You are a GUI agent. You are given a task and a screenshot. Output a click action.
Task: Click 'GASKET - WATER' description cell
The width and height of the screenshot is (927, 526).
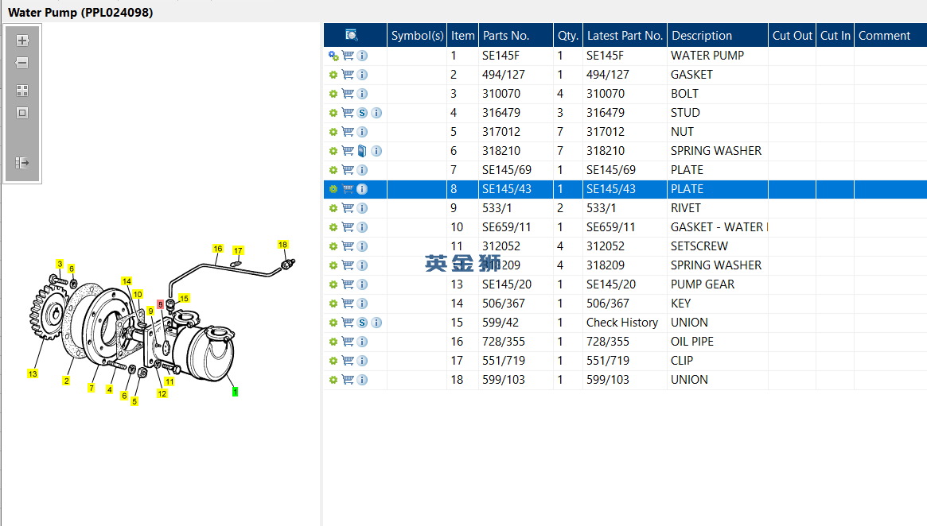coord(717,227)
